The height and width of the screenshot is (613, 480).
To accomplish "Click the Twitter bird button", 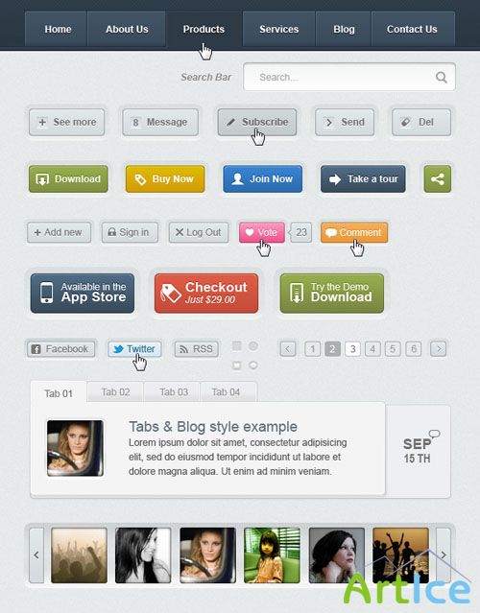I will click(x=134, y=349).
